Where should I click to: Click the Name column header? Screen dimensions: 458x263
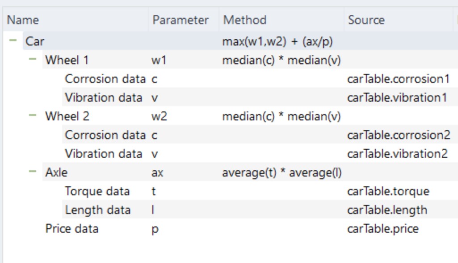click(23, 20)
